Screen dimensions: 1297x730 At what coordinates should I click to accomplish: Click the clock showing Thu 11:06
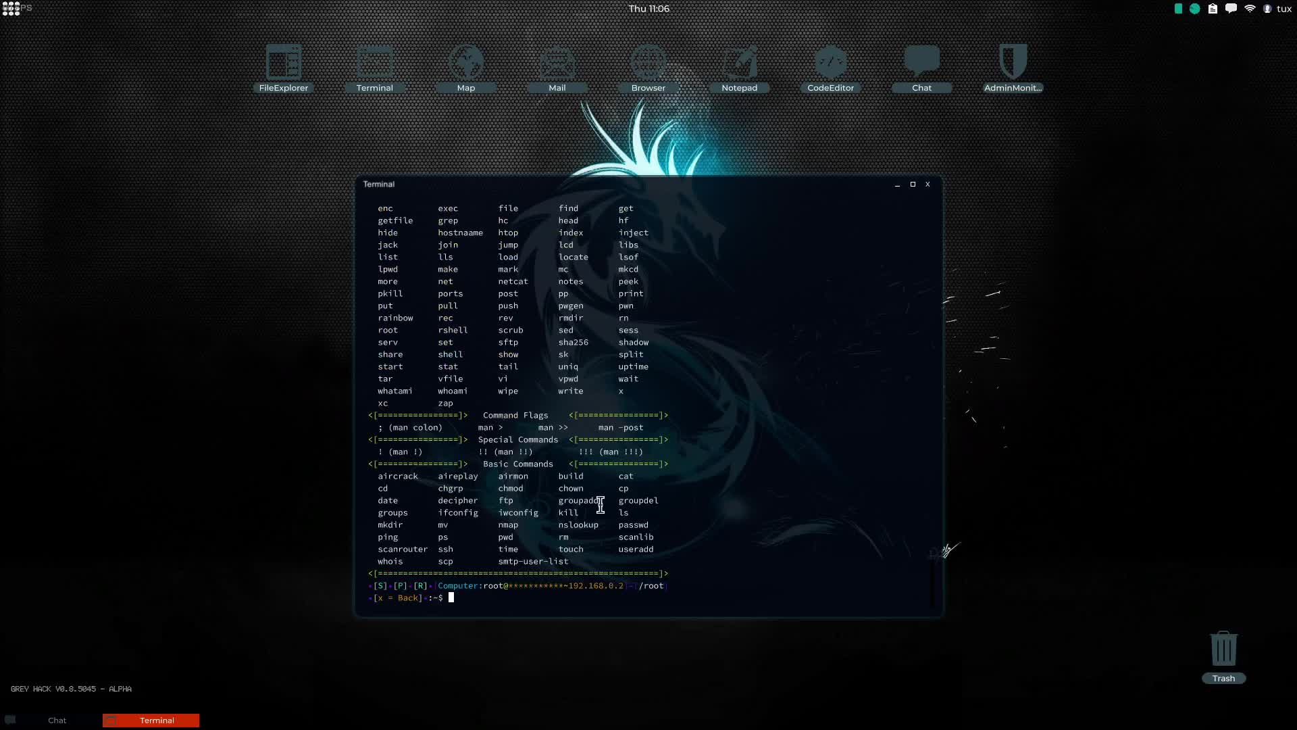click(648, 9)
